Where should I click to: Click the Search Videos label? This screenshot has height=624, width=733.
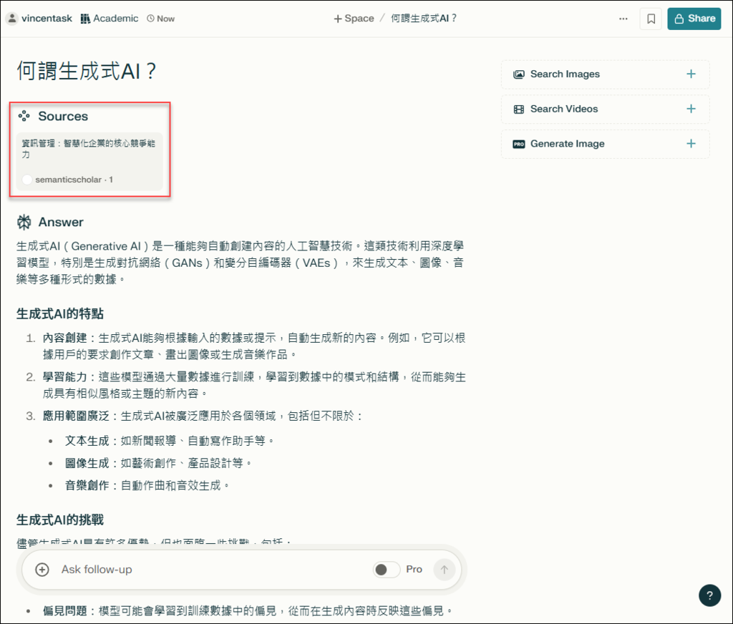tap(564, 109)
